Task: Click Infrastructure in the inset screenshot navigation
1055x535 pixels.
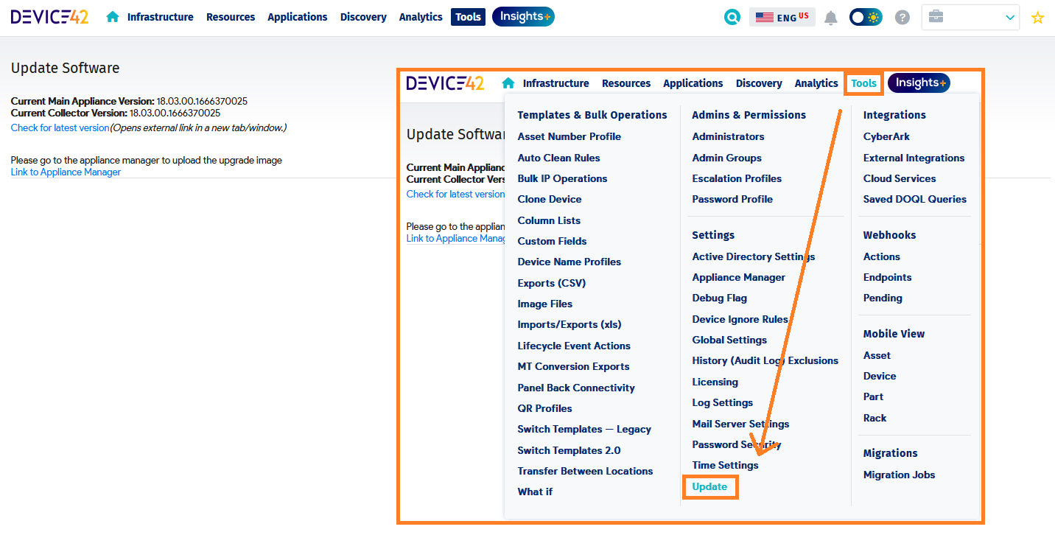Action: click(x=556, y=83)
